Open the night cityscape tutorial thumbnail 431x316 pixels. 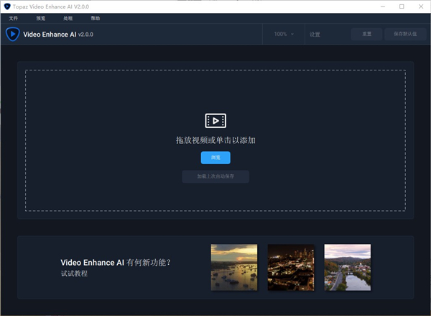(x=291, y=267)
